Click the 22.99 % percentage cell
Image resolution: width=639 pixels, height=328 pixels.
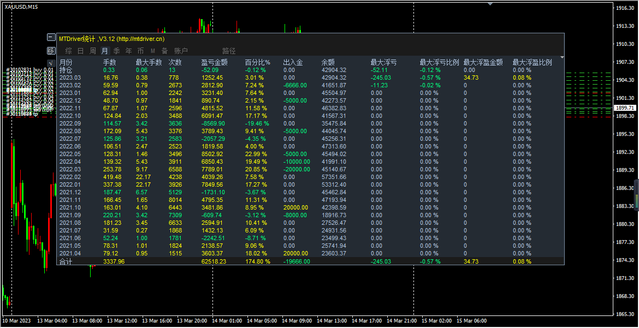point(256,154)
